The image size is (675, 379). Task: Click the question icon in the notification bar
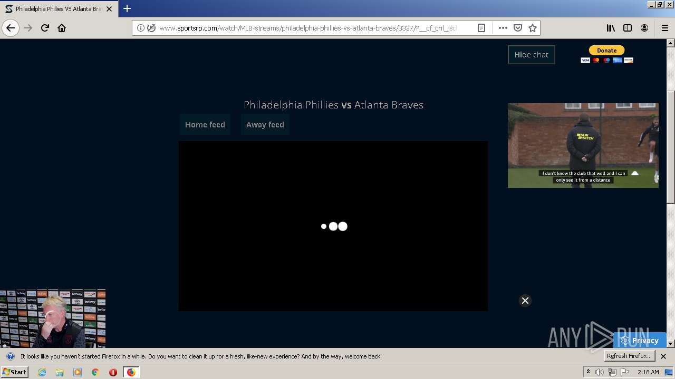[11, 356]
